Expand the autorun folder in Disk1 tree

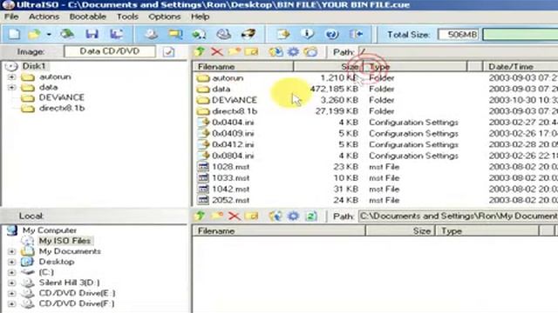11,77
